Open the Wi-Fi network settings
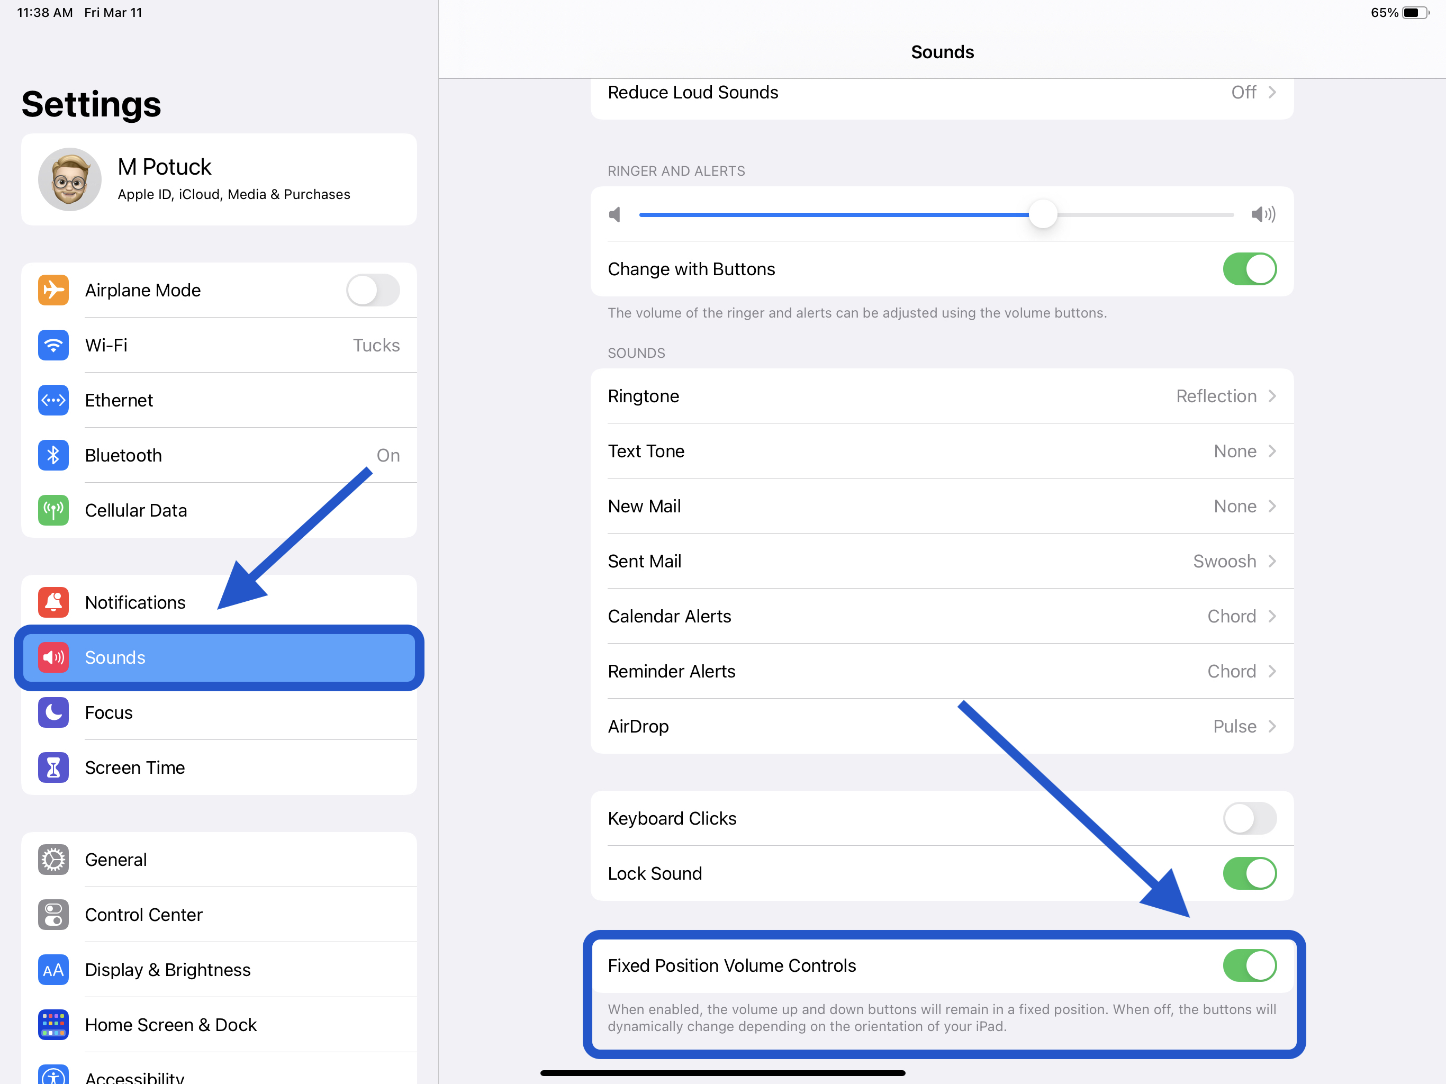 pos(219,344)
